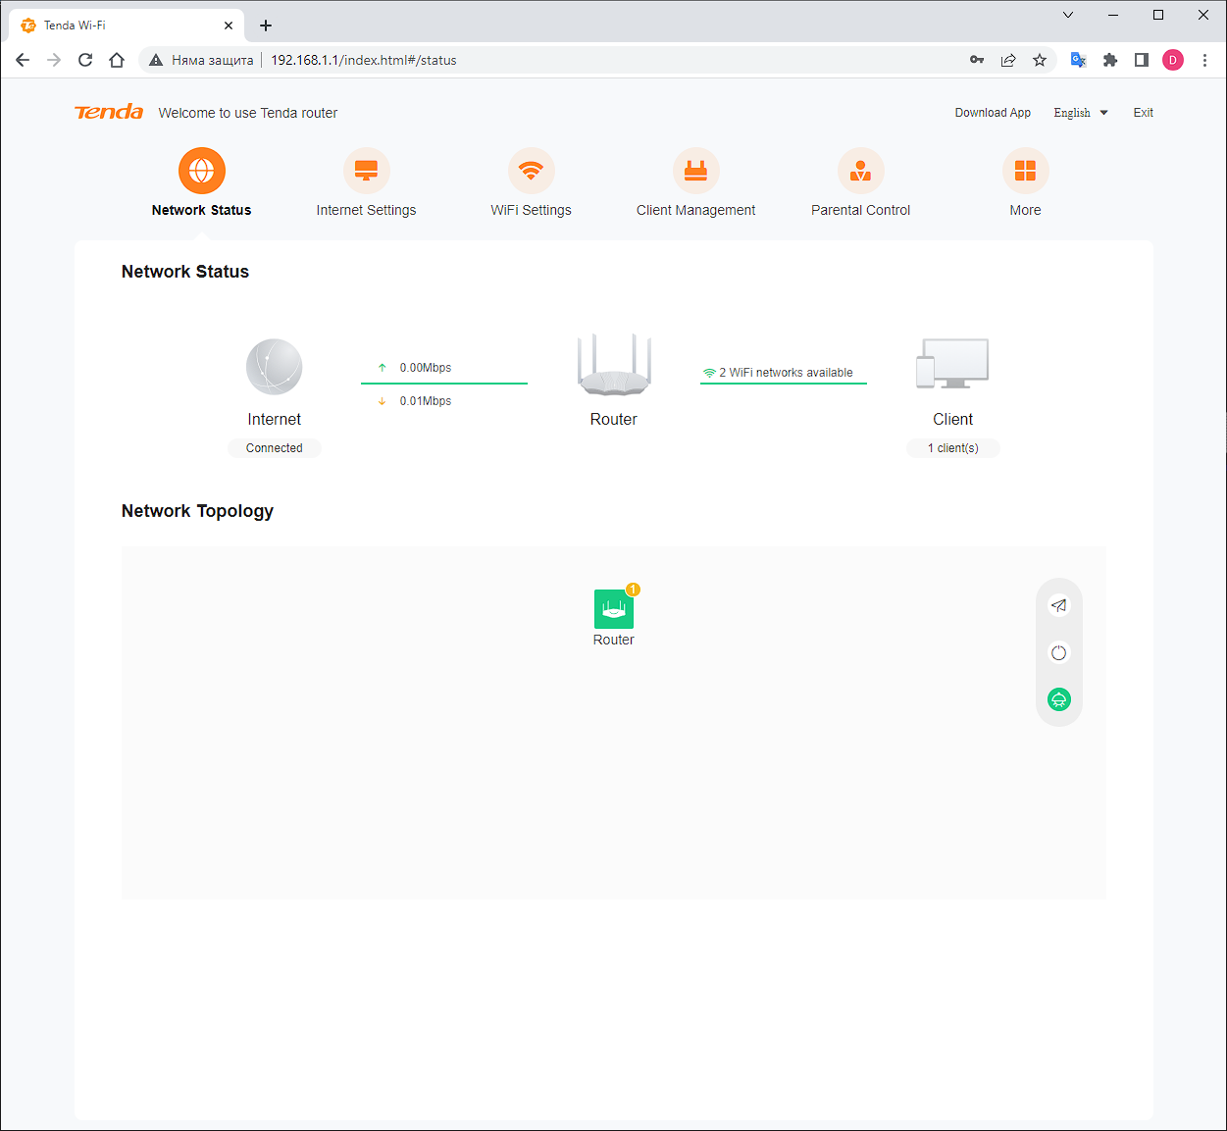Open the WiFi Settings icon
Viewport: 1227px width, 1131px height.
coord(532,171)
